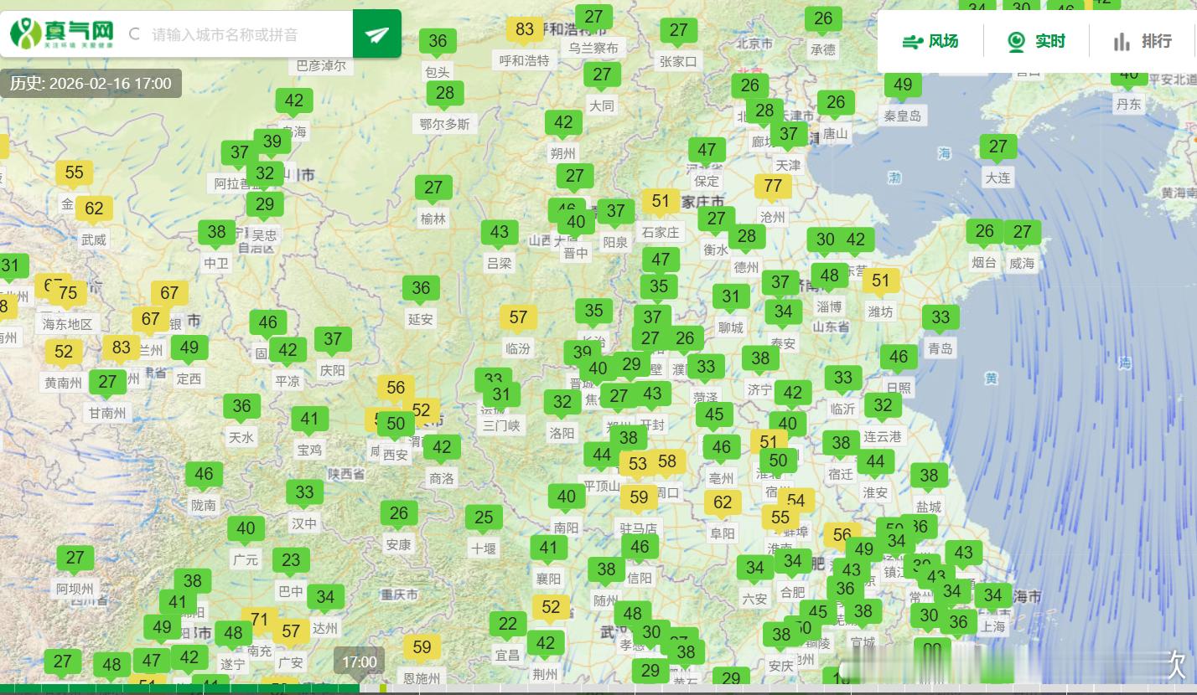The height and width of the screenshot is (695, 1197).
Task: Open the 淮安 marker showing 44
Action: (875, 464)
